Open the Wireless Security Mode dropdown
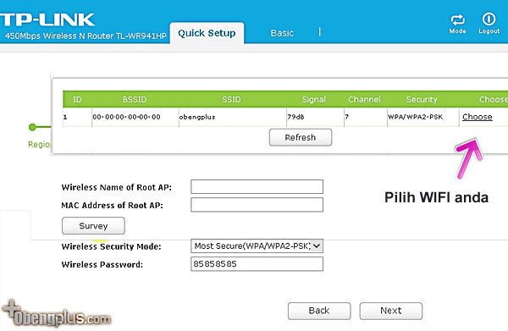508x331 pixels. tap(257, 245)
